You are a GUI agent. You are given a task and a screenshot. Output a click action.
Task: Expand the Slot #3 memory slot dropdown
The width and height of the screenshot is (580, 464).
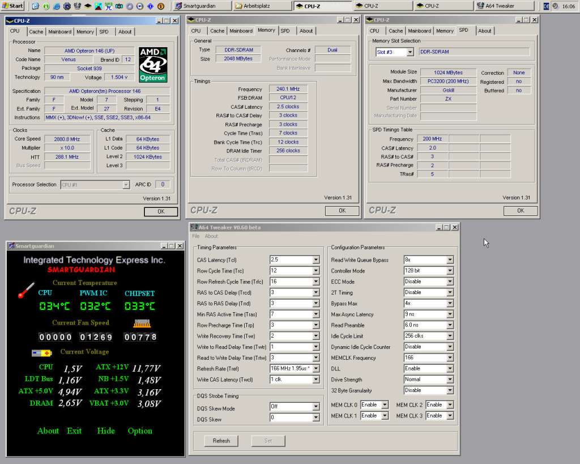click(410, 52)
